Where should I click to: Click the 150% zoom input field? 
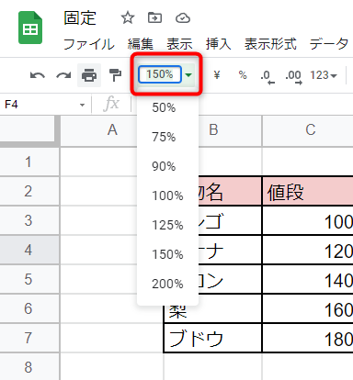[160, 74]
